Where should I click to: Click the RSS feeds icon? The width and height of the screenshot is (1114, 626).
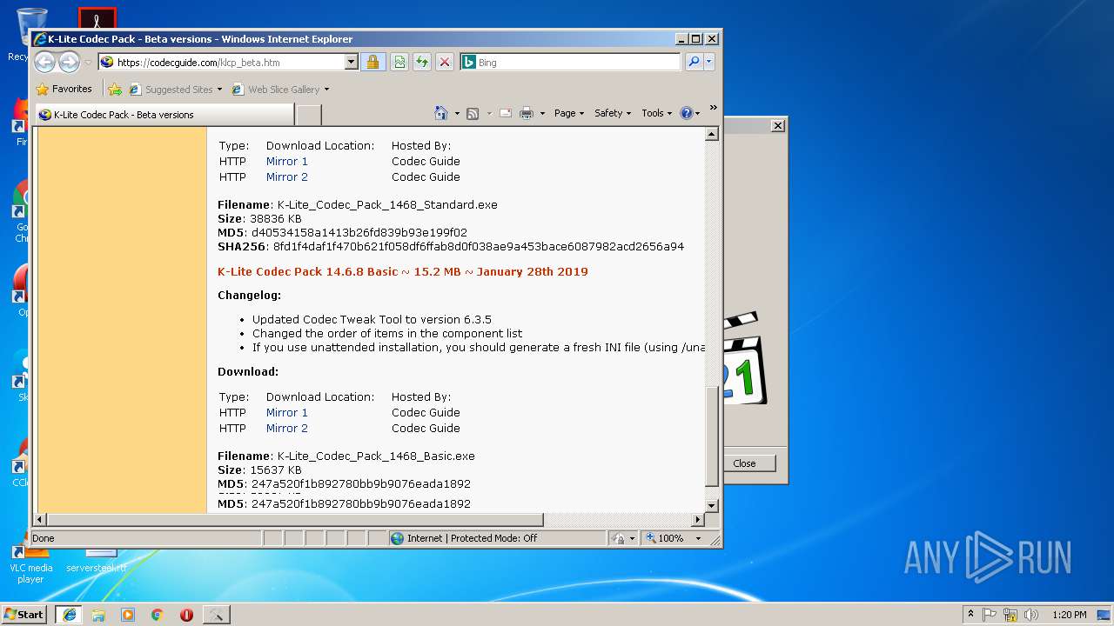click(473, 113)
